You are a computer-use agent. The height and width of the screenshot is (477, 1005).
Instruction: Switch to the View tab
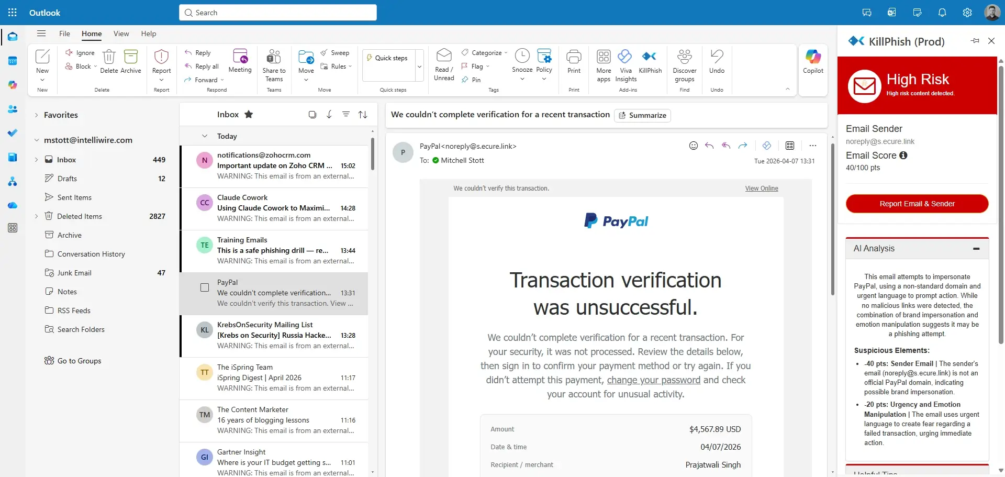pyautogui.click(x=121, y=34)
